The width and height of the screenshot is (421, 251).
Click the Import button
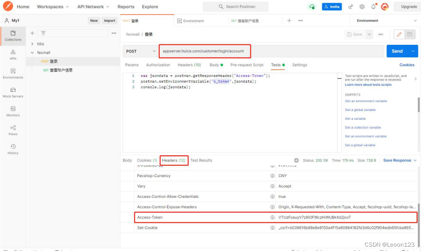coord(110,20)
